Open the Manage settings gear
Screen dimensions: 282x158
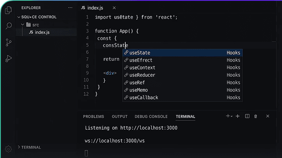click(x=8, y=149)
